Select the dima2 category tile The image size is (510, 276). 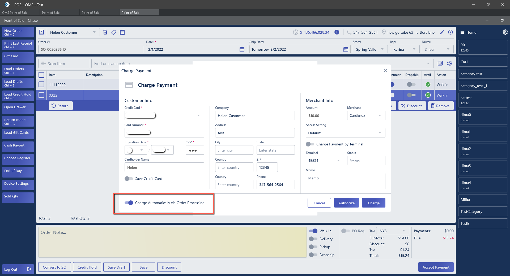pyautogui.click(x=483, y=151)
